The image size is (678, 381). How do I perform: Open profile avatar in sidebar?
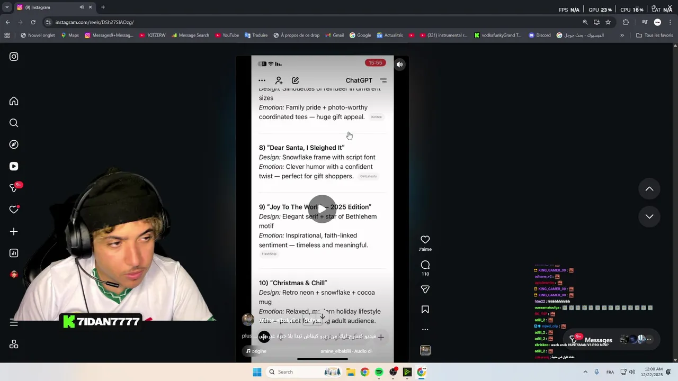click(x=14, y=274)
